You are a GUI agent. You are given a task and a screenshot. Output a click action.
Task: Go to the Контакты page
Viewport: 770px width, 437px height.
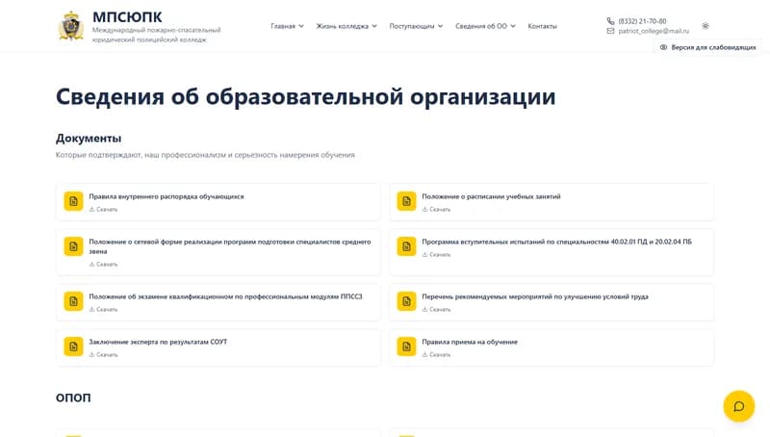542,26
